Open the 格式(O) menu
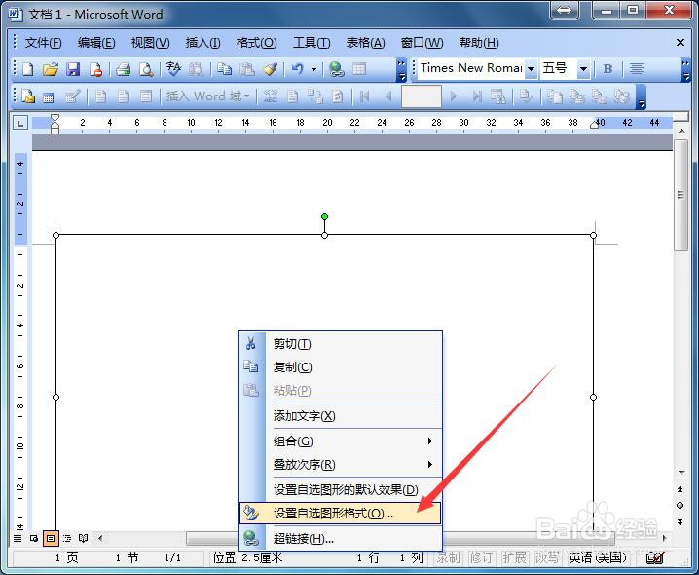The width and height of the screenshot is (699, 575). pyautogui.click(x=256, y=43)
